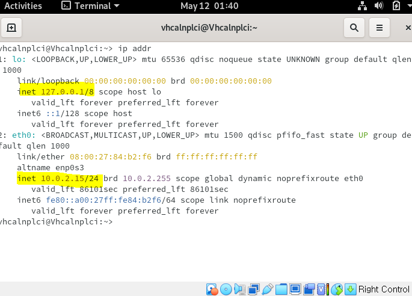Open the clock showing May 12 01:40
Image resolution: width=412 pixels, height=296 pixels.
coord(209,6)
